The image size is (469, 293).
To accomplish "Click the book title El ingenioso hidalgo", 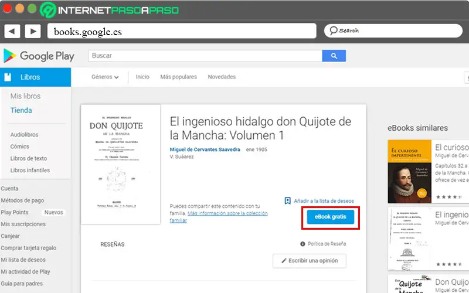I will [x=260, y=128].
